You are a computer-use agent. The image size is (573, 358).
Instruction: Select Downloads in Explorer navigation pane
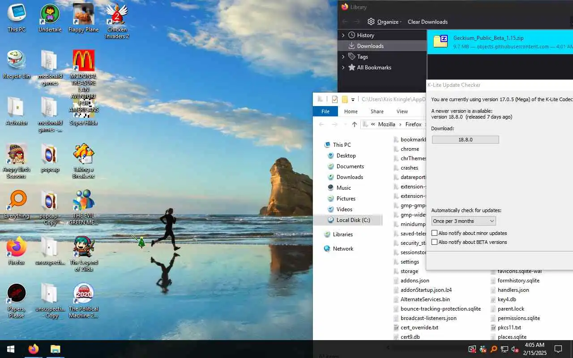(350, 177)
